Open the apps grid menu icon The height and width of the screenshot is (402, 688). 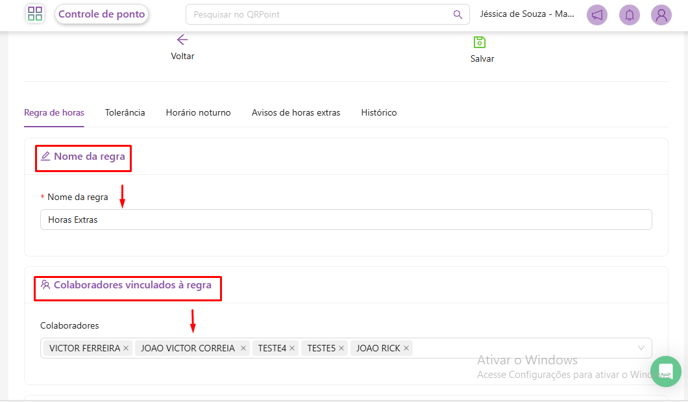[35, 14]
